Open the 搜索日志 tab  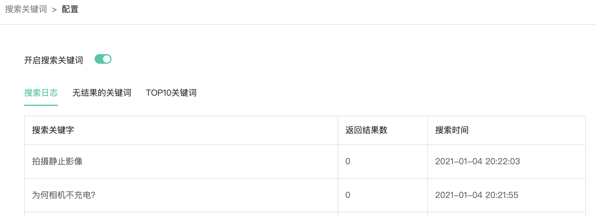click(41, 93)
